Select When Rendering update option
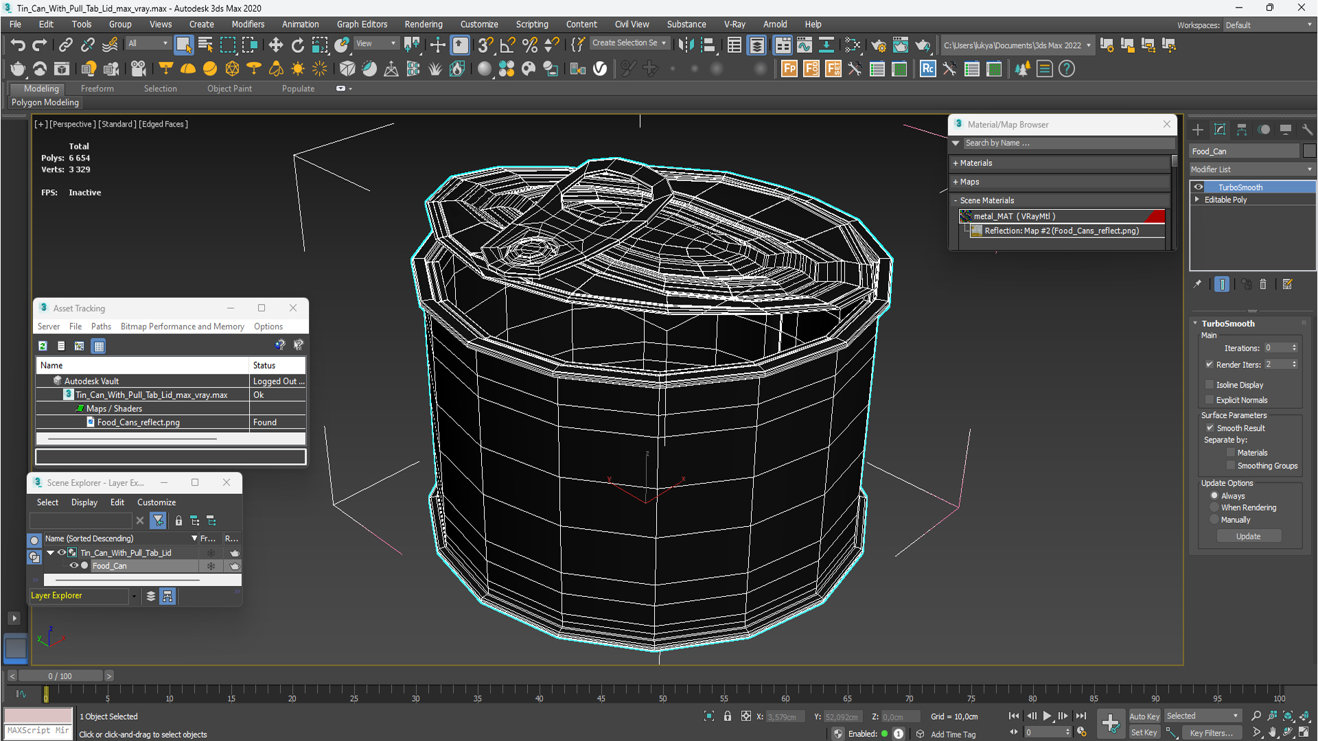Screen dimensions: 1318x741 (1214, 508)
